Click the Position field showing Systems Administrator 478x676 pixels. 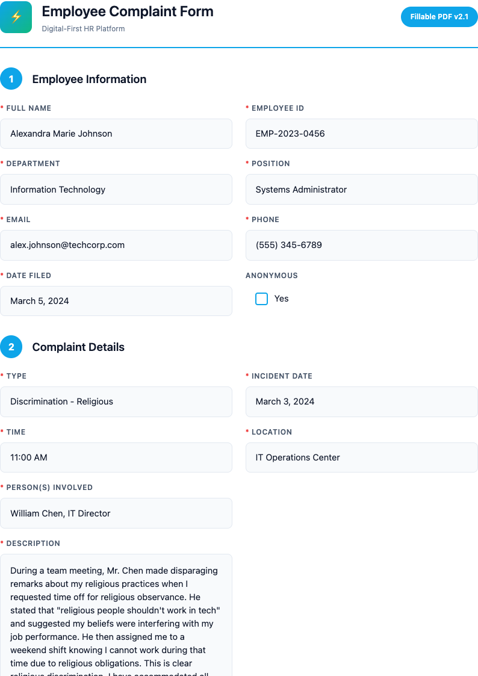coord(361,190)
